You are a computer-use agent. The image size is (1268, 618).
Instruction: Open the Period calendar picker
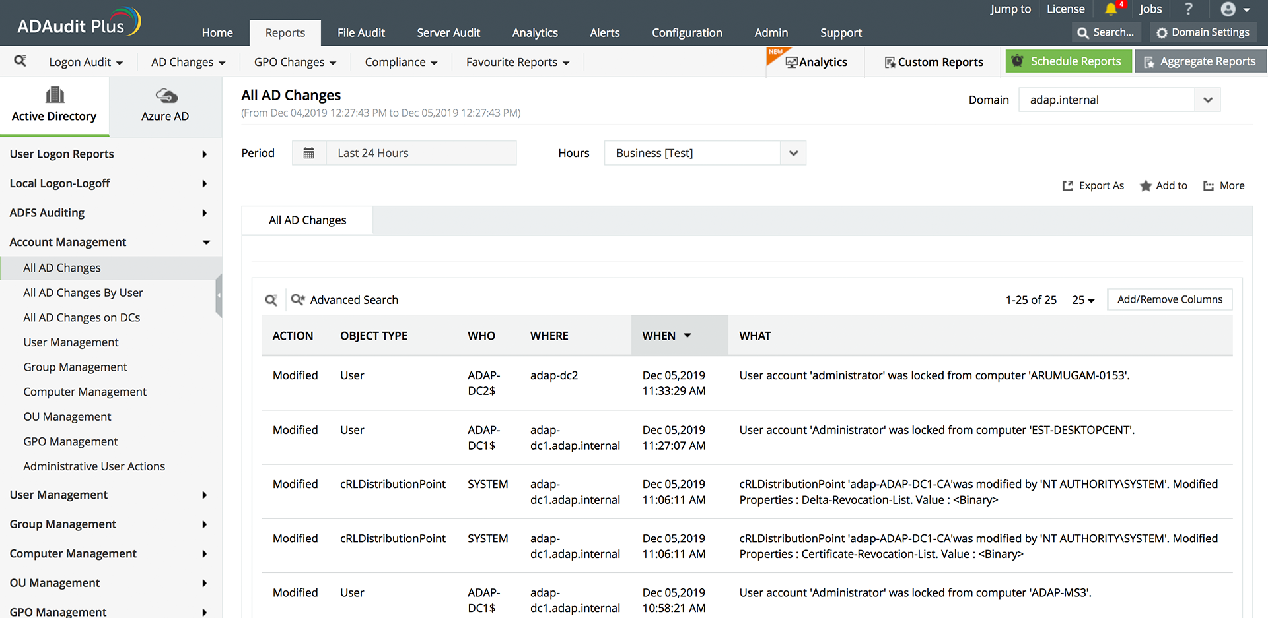309,152
